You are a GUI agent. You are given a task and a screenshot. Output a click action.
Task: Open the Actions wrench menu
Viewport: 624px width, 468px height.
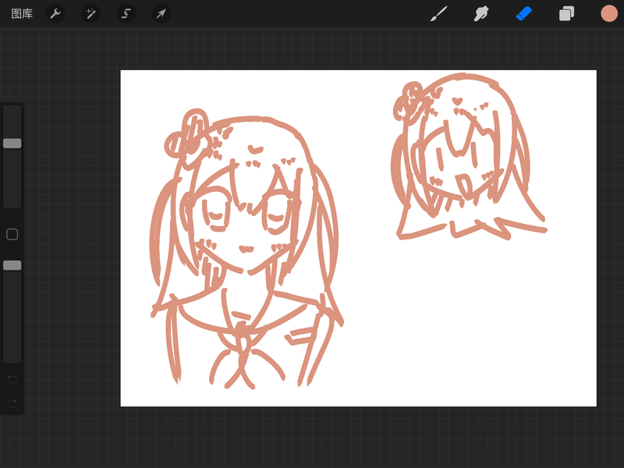click(56, 13)
